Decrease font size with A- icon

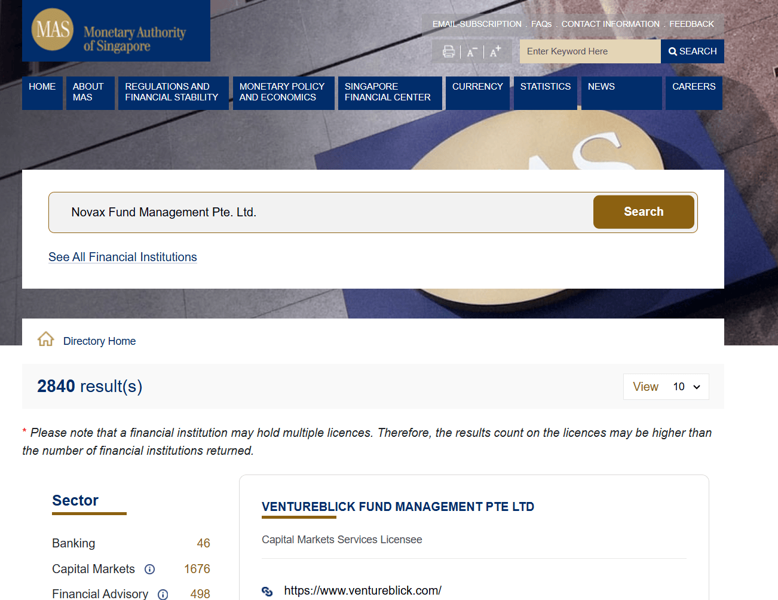click(x=472, y=52)
